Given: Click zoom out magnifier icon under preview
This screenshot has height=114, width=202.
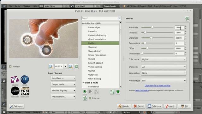Looking at the screenshot, I should tap(51, 66).
